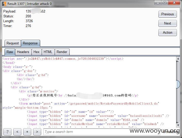Click the div class="m-notice" line
The image size is (182, 138).
[38, 91]
